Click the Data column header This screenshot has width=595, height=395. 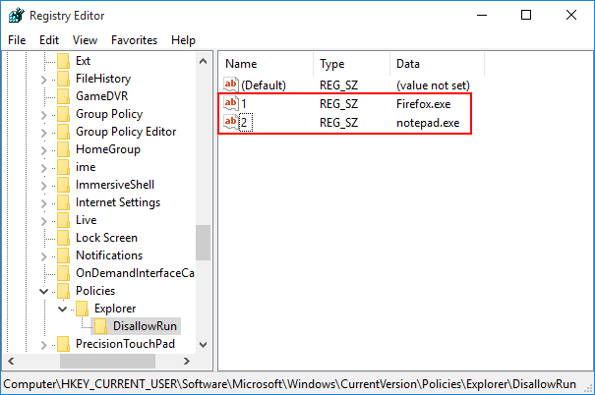pyautogui.click(x=408, y=64)
